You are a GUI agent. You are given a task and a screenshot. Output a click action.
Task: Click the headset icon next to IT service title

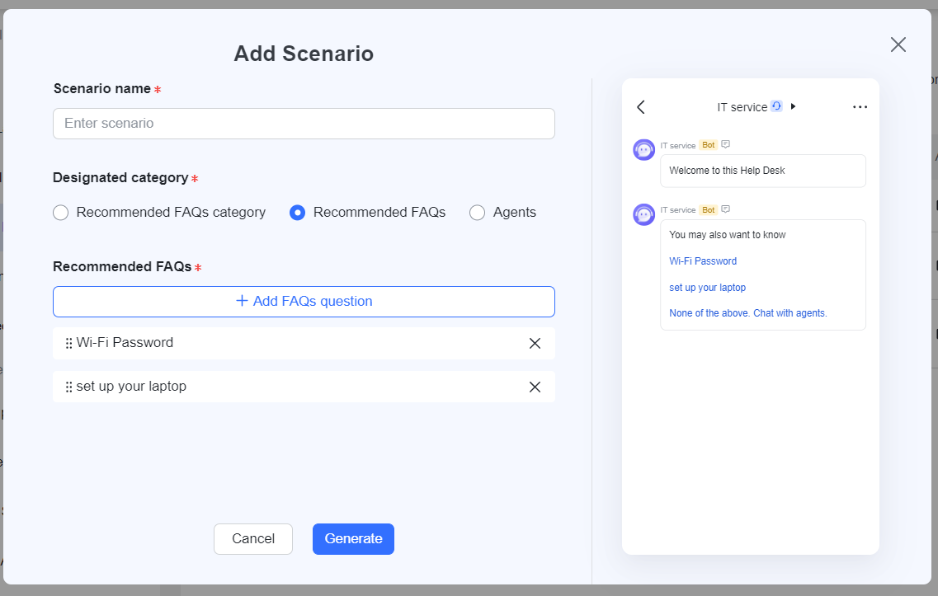776,106
